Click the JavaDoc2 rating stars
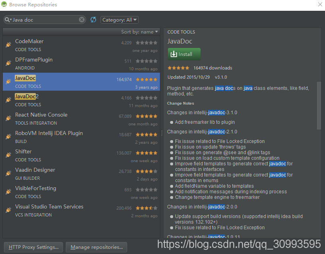The height and width of the screenshot is (254, 325). [x=146, y=98]
